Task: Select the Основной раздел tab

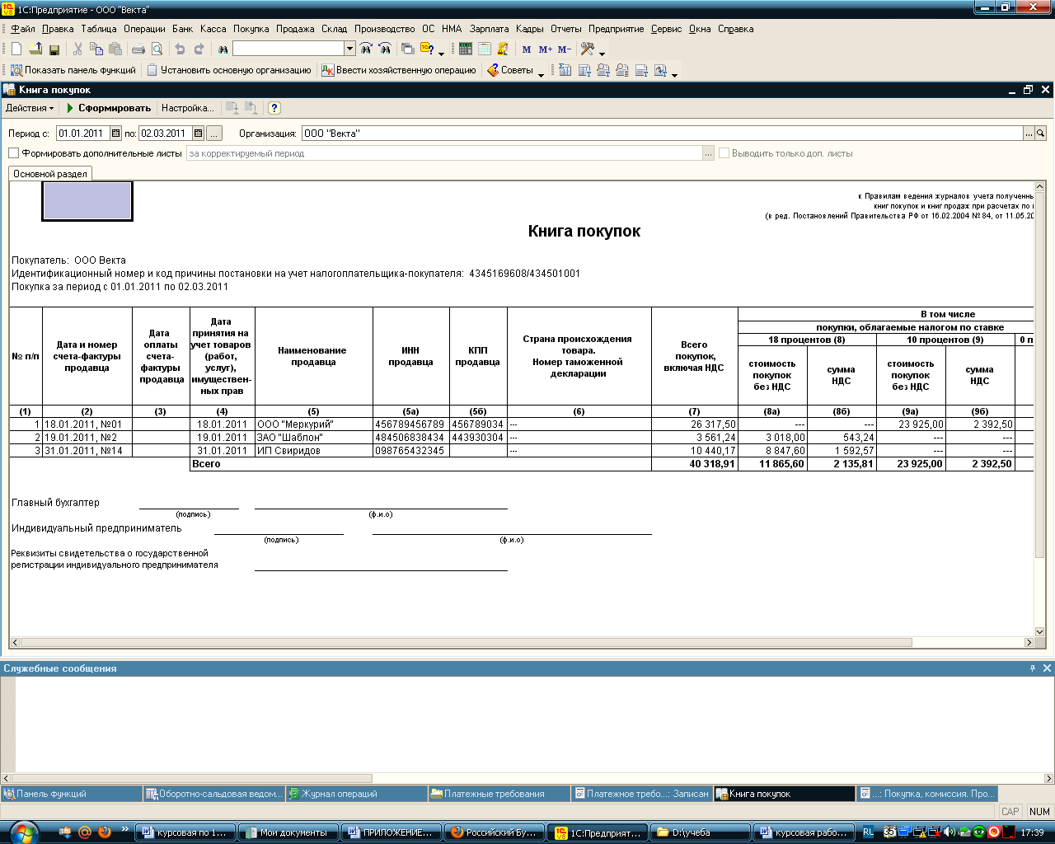Action: [x=50, y=174]
